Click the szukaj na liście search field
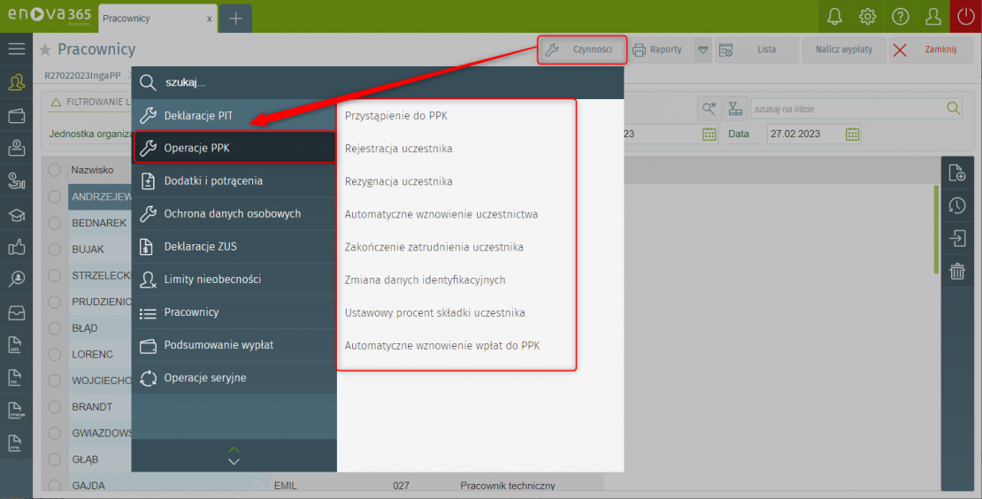Viewport: 982px width, 499px height. [845, 109]
